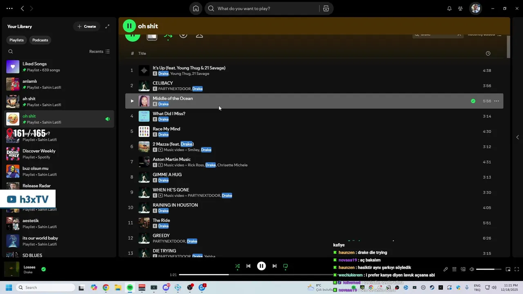Open the lyrics microphone icon

pyautogui.click(x=446, y=269)
